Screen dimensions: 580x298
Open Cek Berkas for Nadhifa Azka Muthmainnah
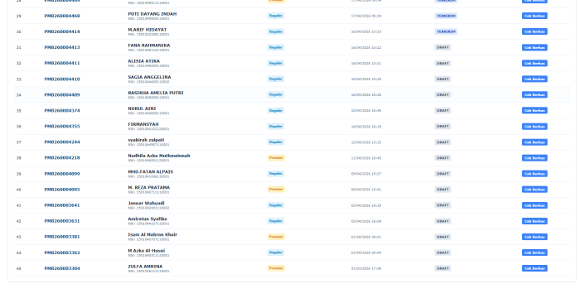(534, 158)
